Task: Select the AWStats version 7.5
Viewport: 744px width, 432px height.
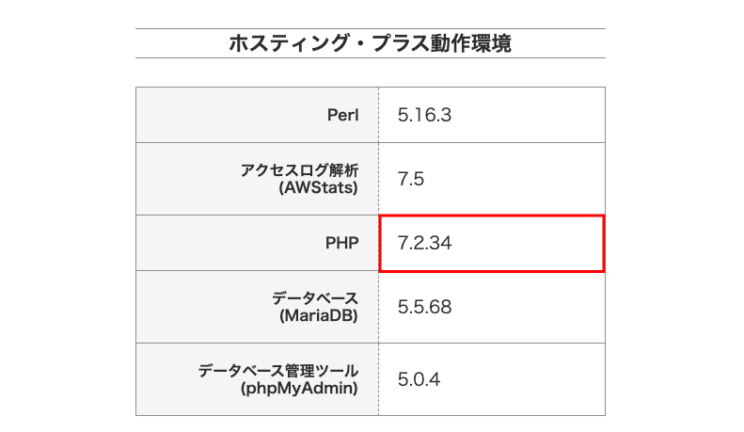Action: tap(412, 180)
